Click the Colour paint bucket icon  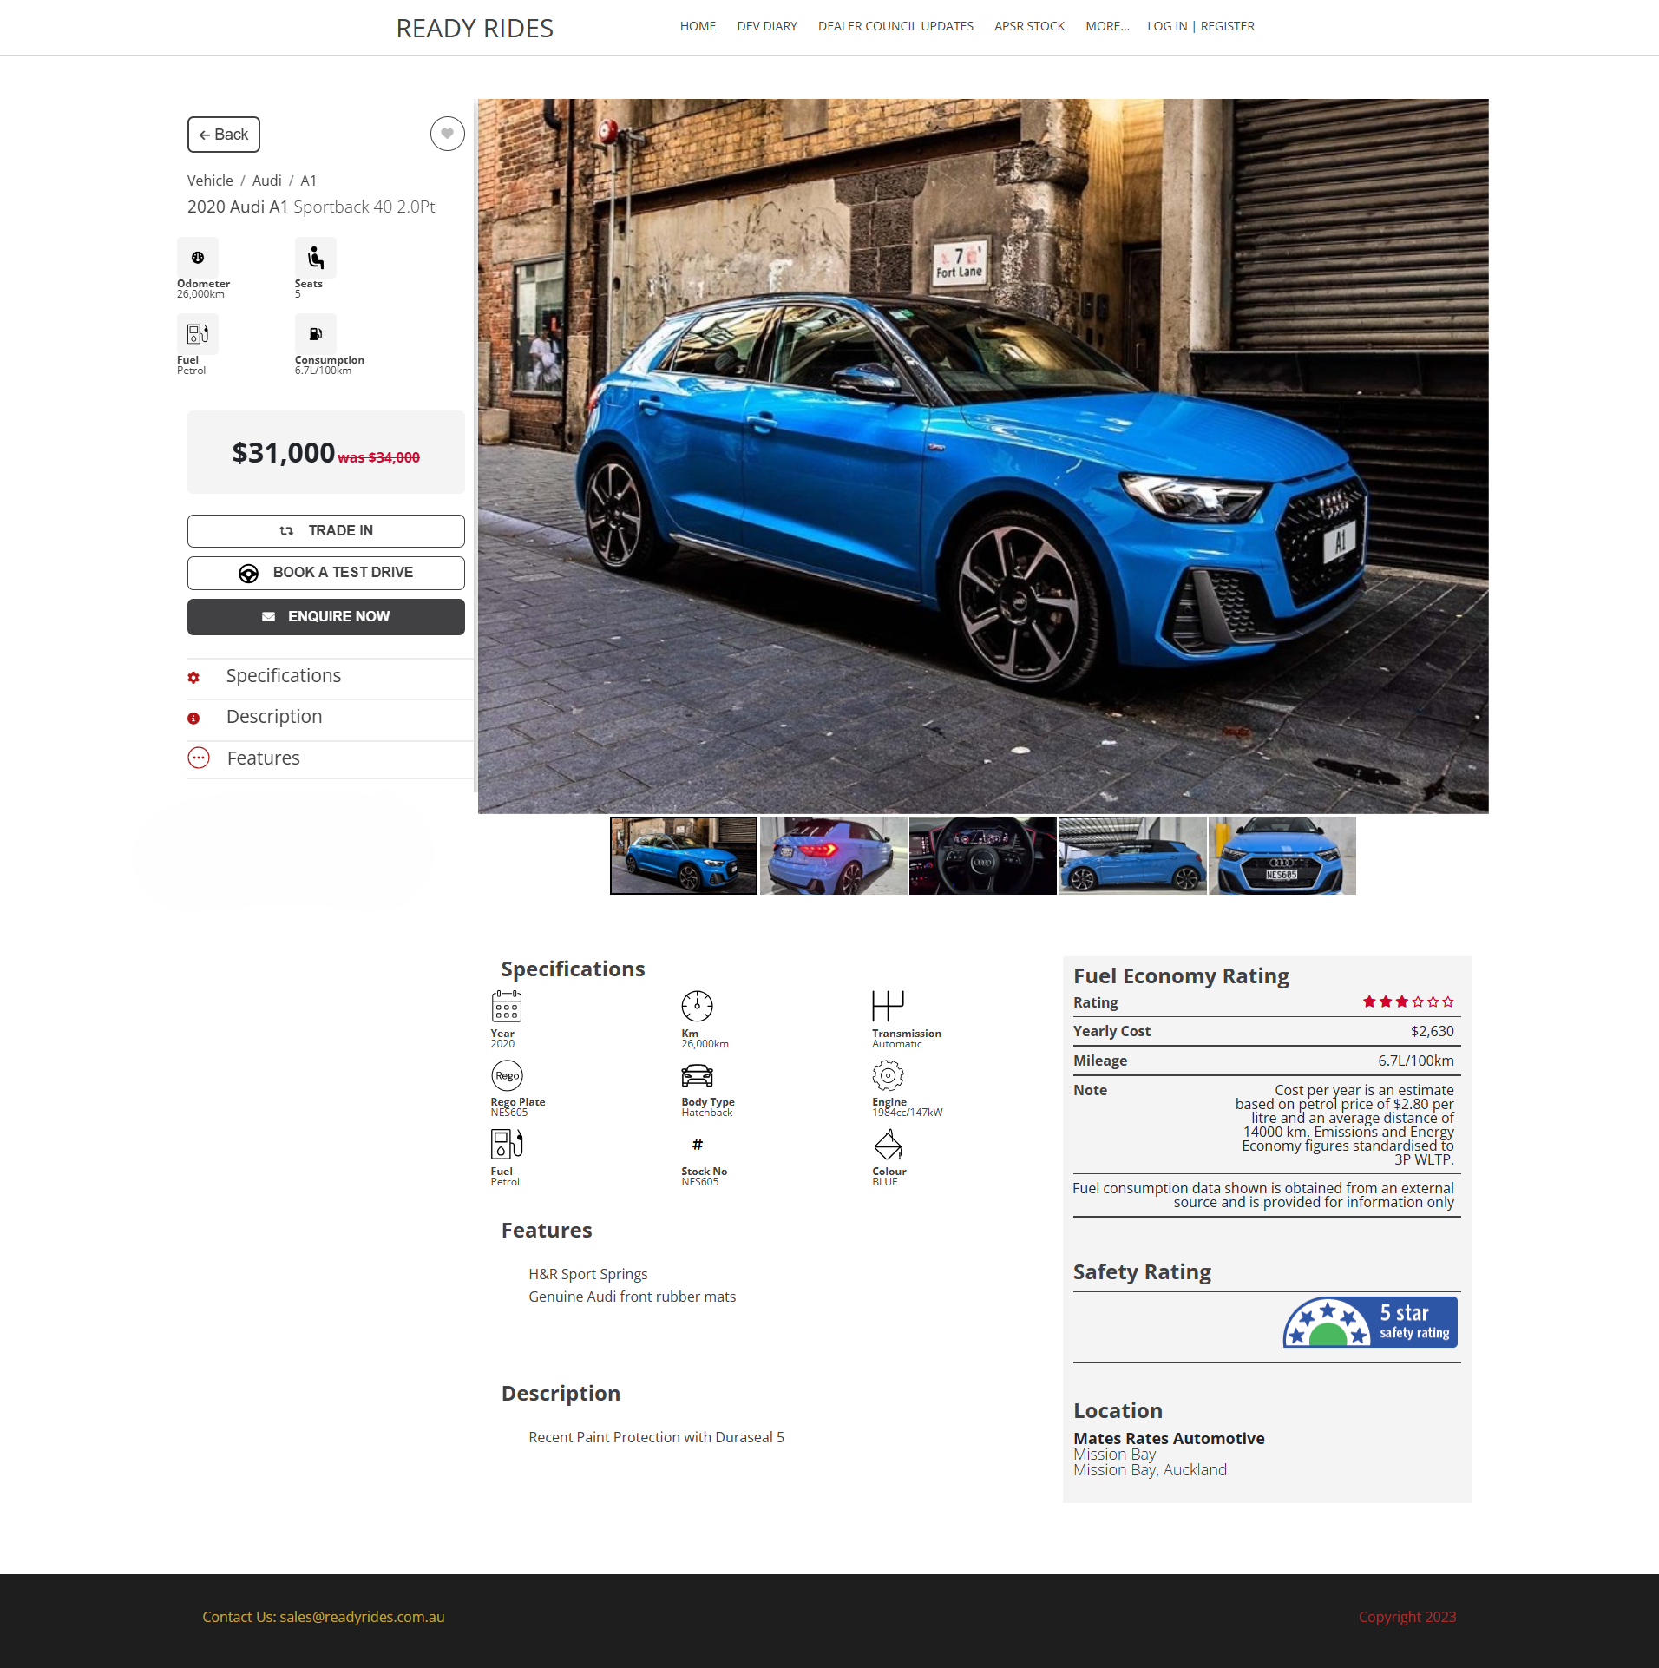(x=888, y=1145)
